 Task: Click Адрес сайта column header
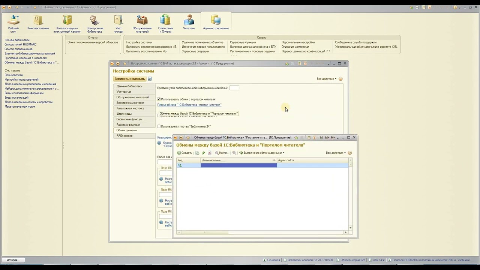[x=313, y=160]
